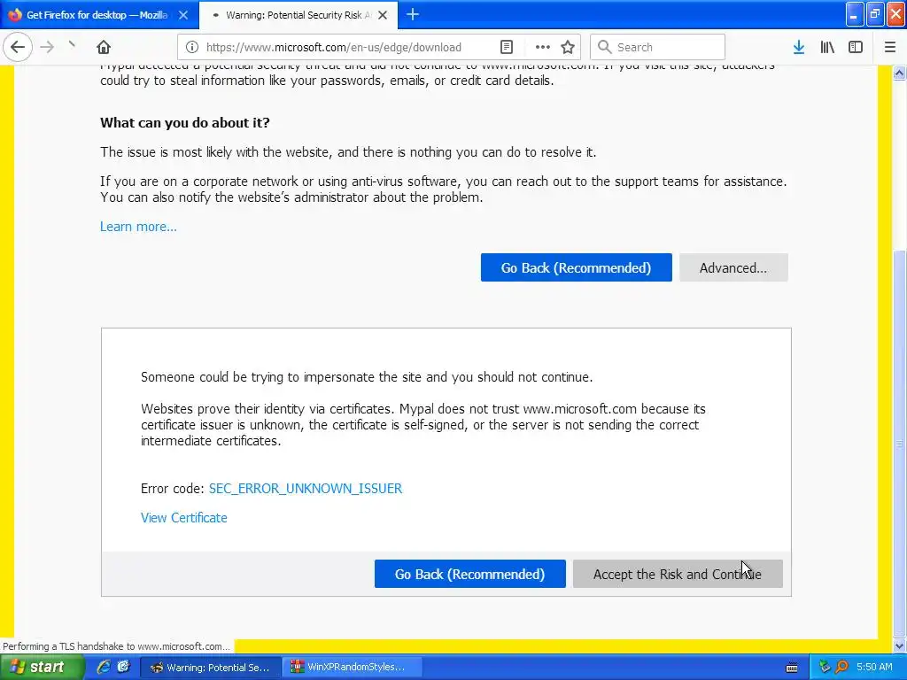This screenshot has width=907, height=680.
Task: Click upper Go Back (Recommended) button
Action: 576,267
